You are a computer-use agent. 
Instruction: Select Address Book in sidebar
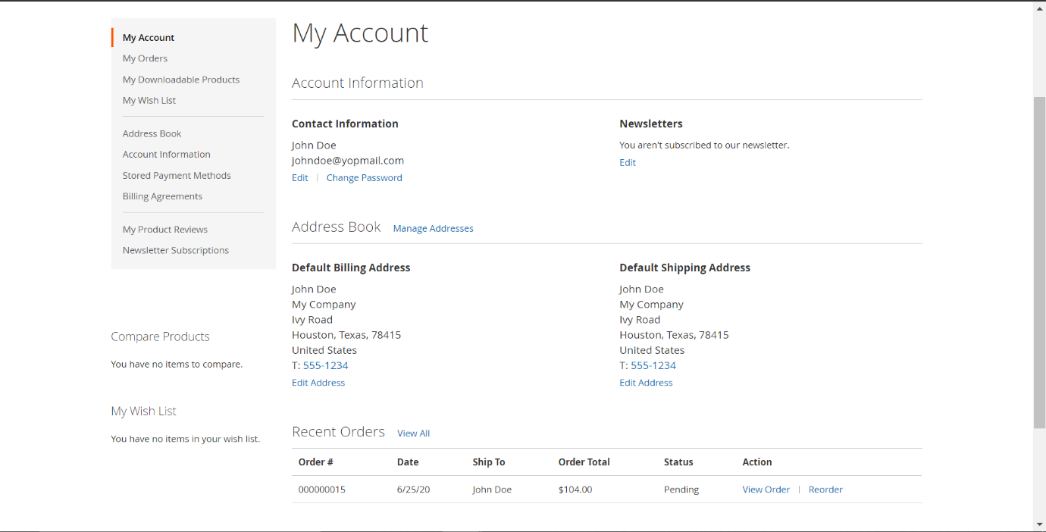(x=152, y=133)
